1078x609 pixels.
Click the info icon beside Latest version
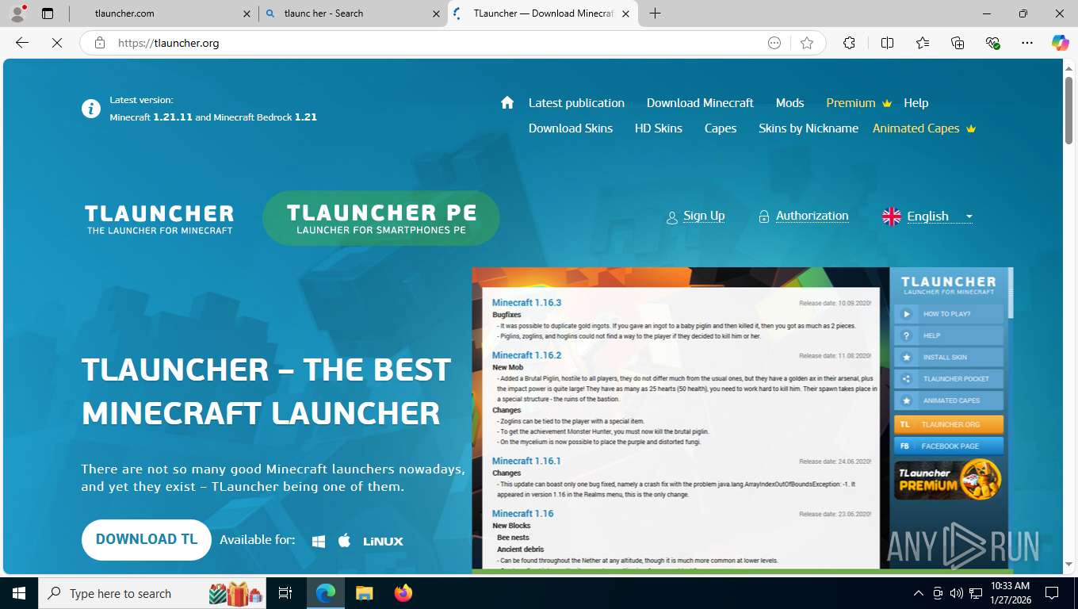(x=91, y=109)
